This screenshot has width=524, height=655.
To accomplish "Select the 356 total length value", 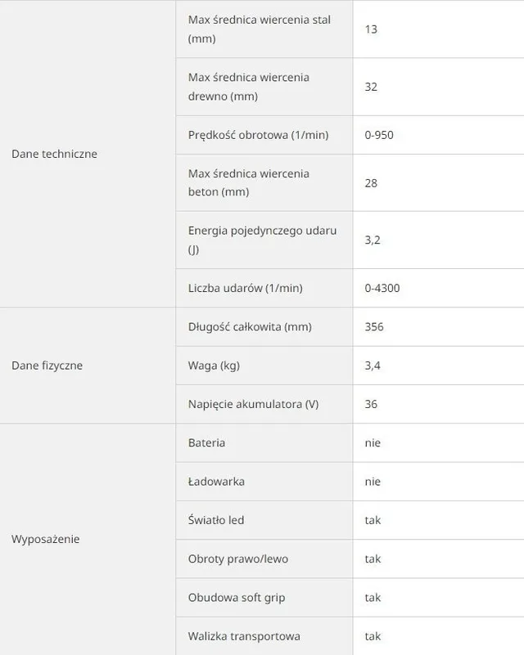I will (x=374, y=326).
